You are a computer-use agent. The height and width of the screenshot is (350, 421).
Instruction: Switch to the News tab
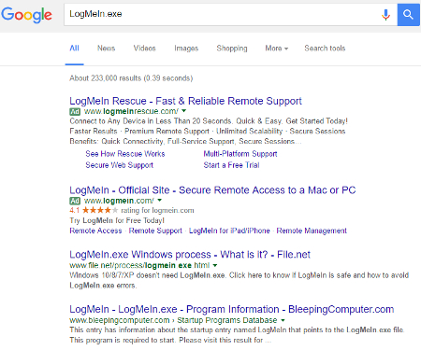point(107,49)
